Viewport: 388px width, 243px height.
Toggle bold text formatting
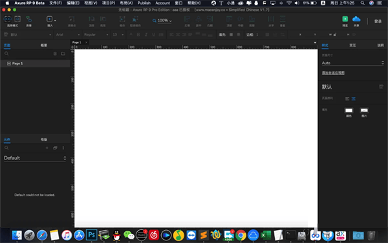coord(138,34)
